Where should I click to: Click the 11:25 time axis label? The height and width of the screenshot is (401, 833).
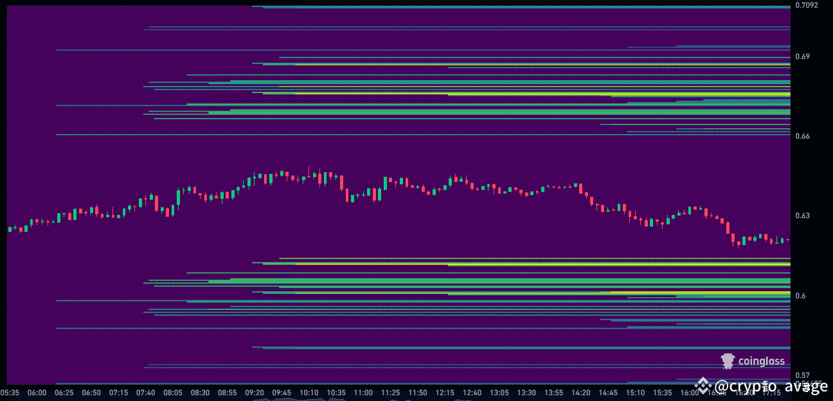click(x=391, y=392)
